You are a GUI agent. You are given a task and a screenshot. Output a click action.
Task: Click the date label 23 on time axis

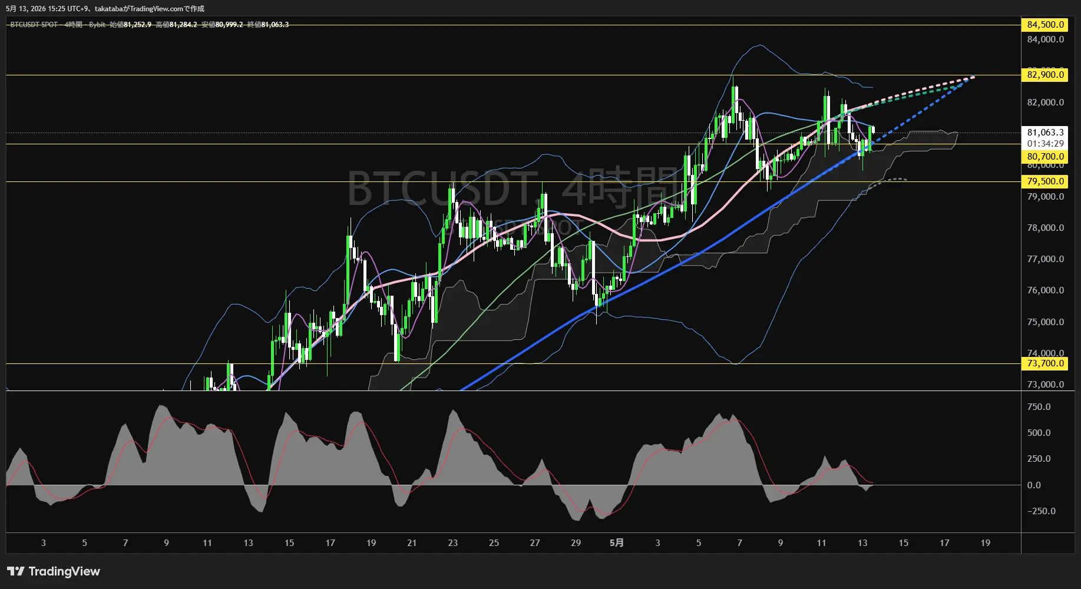point(452,543)
